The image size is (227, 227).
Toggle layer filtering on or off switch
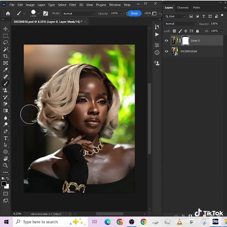(x=222, y=16)
